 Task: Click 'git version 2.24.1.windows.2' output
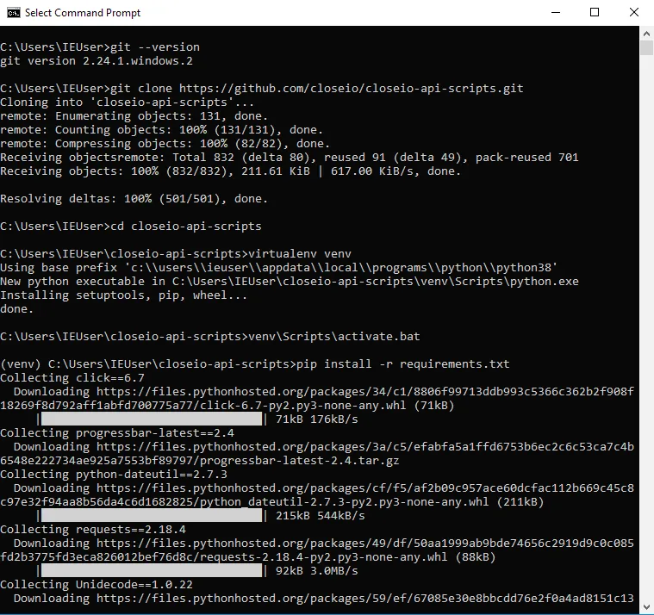tap(97, 61)
